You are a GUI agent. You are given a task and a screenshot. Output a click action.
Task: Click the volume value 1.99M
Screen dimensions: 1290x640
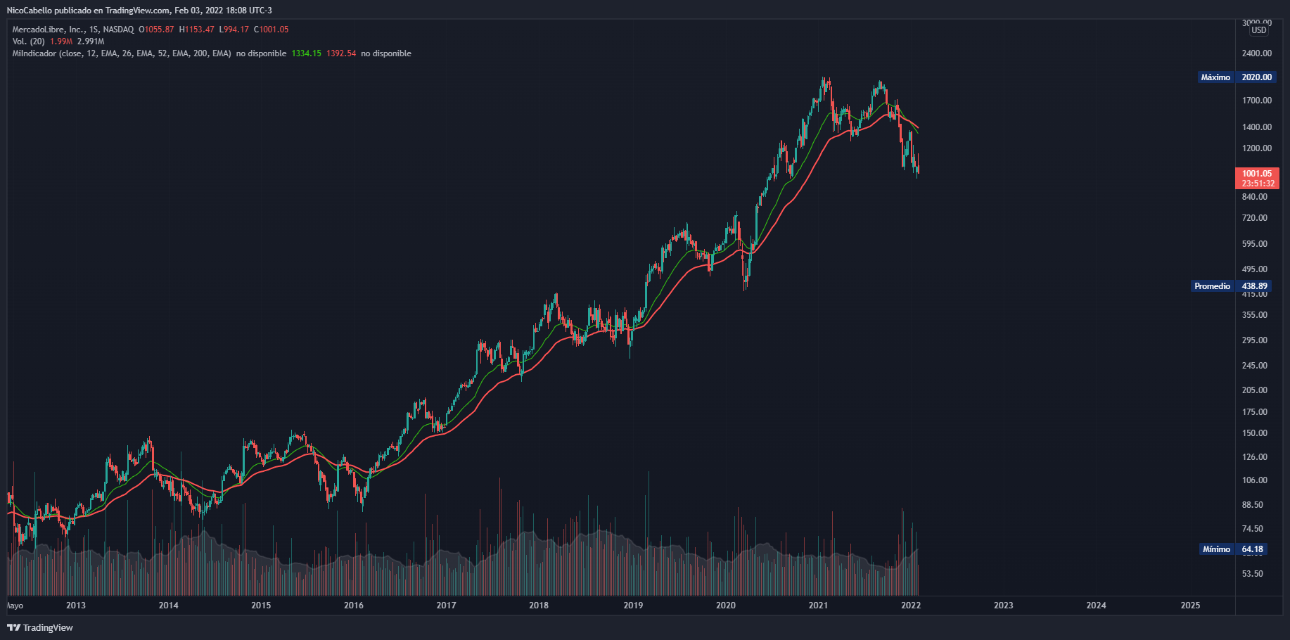[61, 41]
